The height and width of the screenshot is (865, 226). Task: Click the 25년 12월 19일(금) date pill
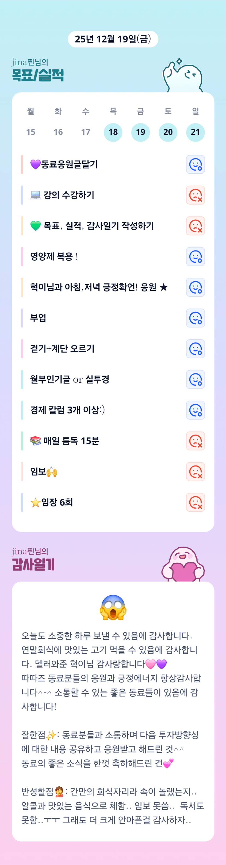[113, 39]
